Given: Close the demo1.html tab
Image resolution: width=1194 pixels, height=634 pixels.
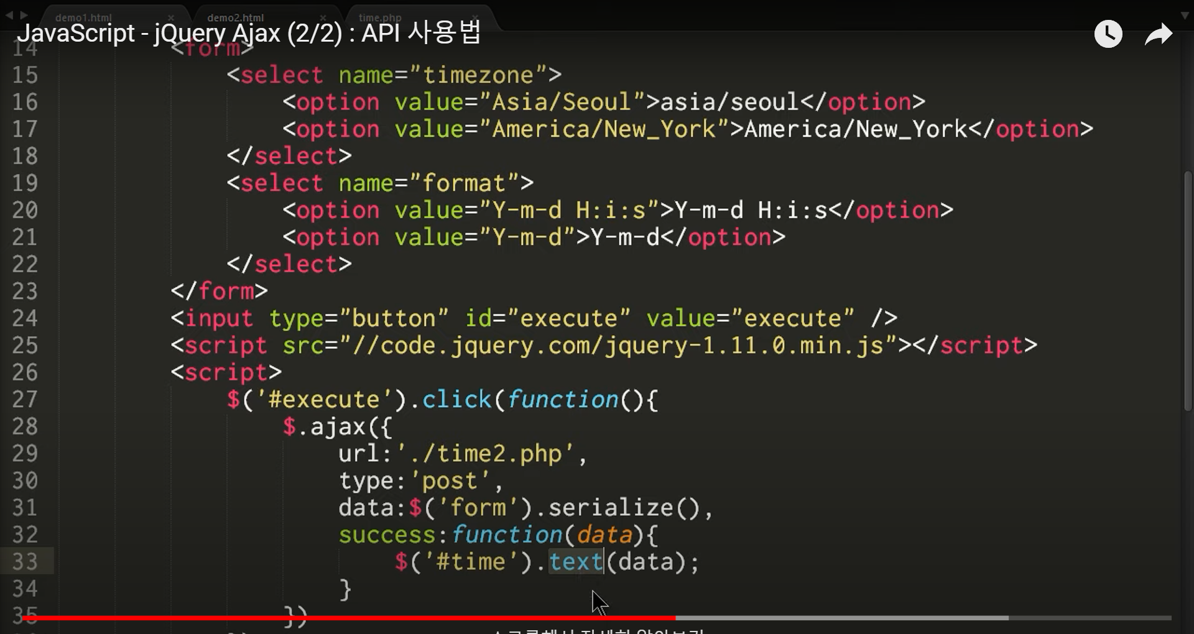Looking at the screenshot, I should tap(171, 18).
